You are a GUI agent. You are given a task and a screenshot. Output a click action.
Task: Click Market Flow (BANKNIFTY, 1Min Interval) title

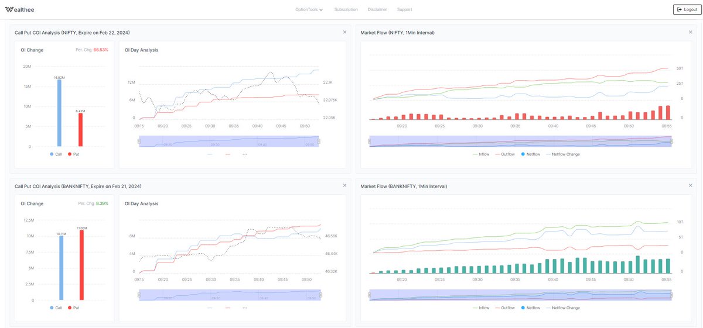tap(404, 186)
